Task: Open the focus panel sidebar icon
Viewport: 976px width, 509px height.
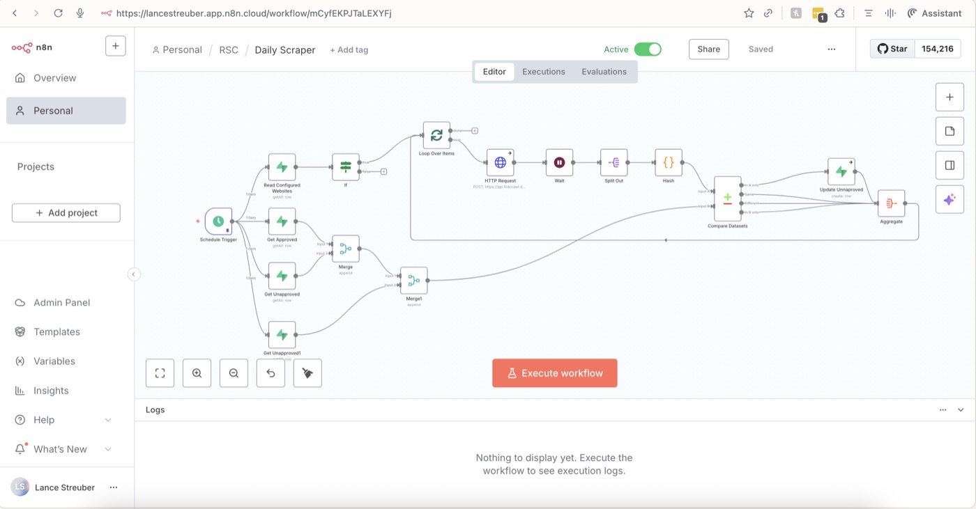Action: click(950, 165)
